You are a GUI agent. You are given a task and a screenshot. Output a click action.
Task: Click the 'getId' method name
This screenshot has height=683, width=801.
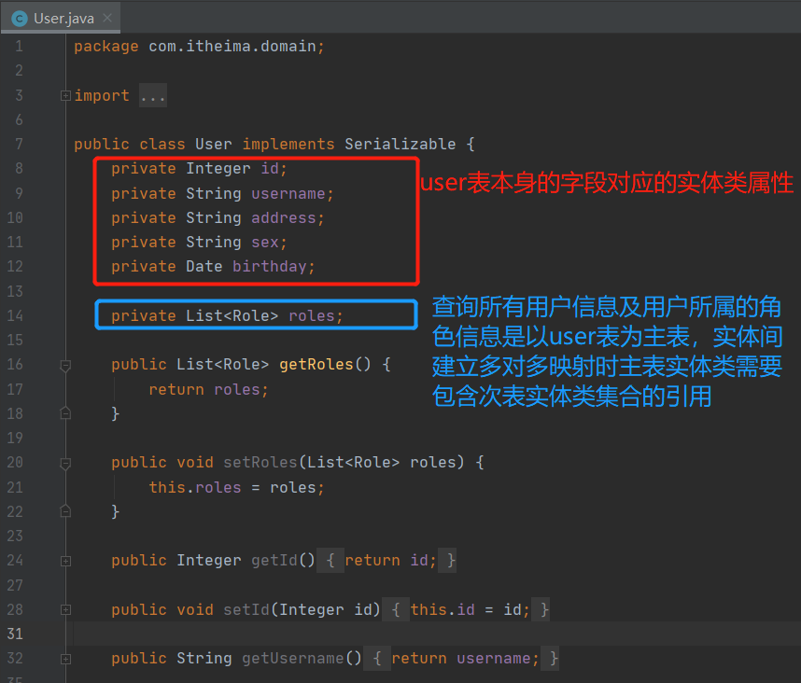point(274,561)
